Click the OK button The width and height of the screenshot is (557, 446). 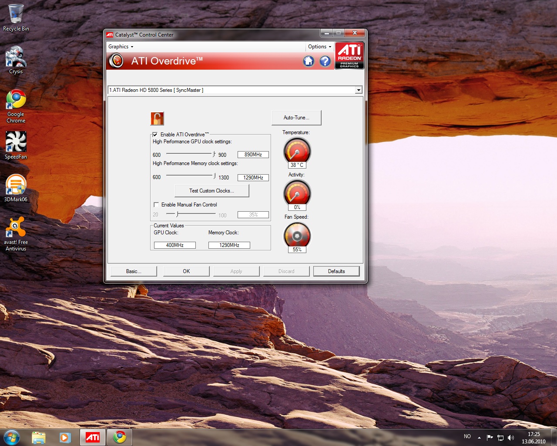tap(186, 271)
